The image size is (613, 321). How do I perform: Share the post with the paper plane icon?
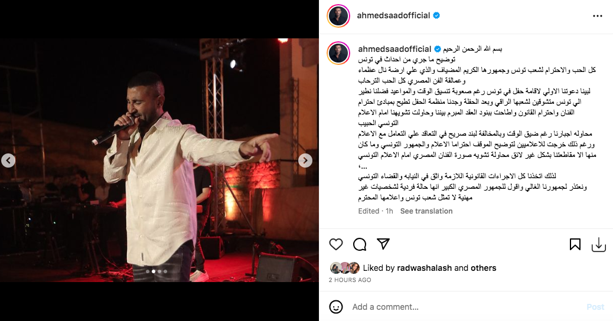click(383, 244)
